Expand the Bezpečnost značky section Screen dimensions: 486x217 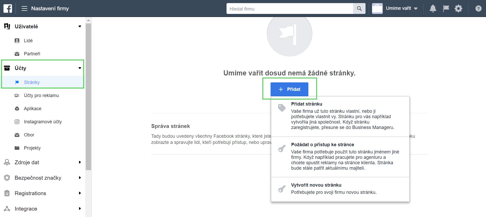tap(80, 178)
